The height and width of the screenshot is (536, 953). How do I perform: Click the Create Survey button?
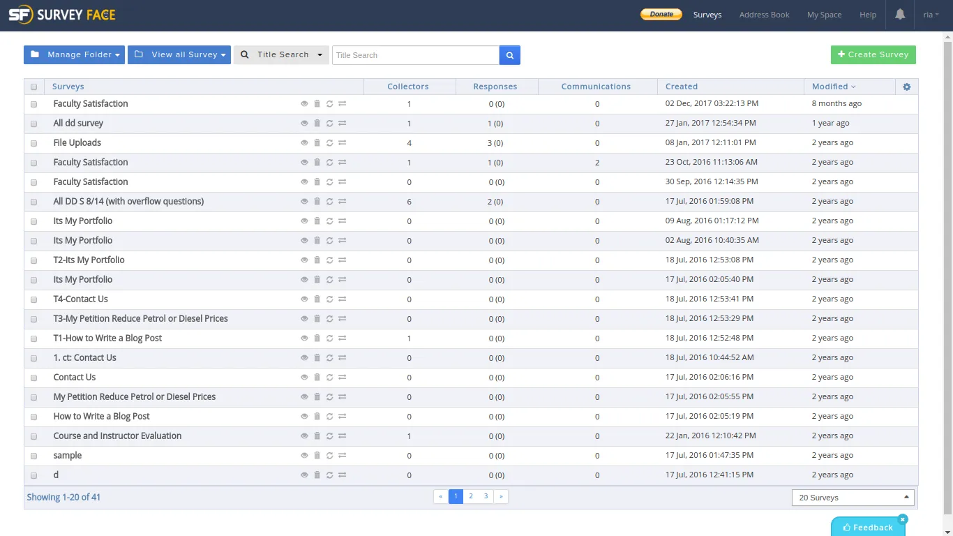click(873, 54)
